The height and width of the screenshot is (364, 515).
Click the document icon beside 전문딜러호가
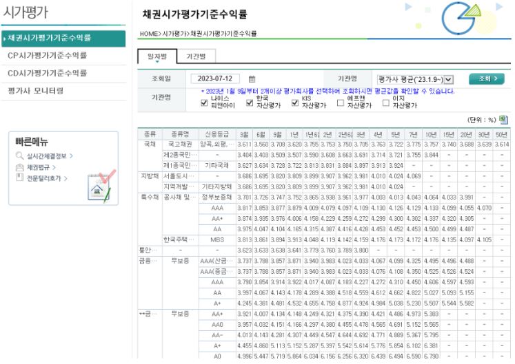20,178
